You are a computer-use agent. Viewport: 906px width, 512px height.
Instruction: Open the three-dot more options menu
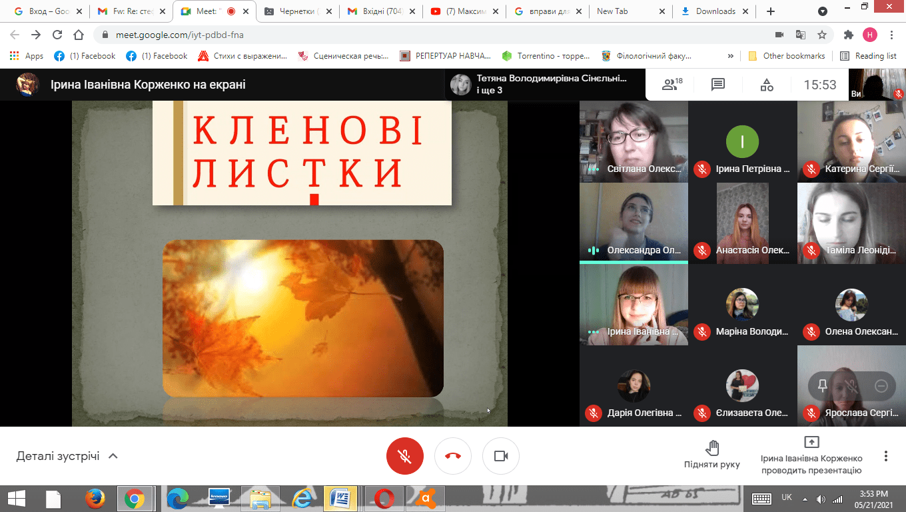click(x=885, y=456)
